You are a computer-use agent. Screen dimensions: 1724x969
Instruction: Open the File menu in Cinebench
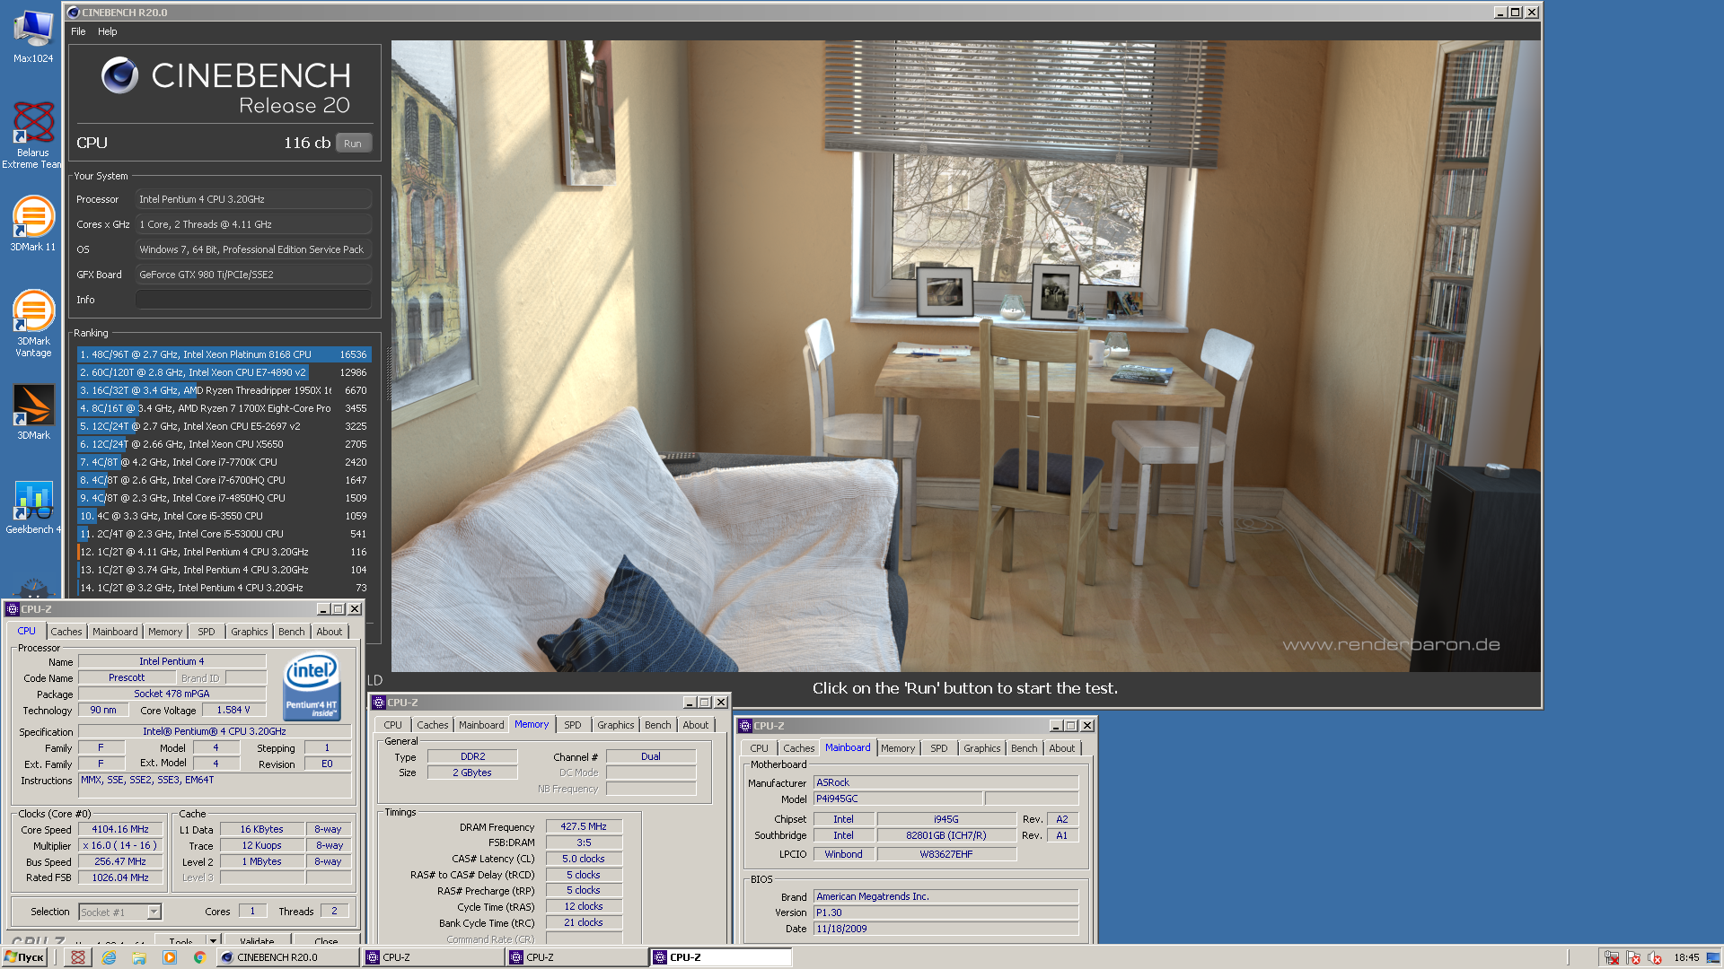[78, 31]
